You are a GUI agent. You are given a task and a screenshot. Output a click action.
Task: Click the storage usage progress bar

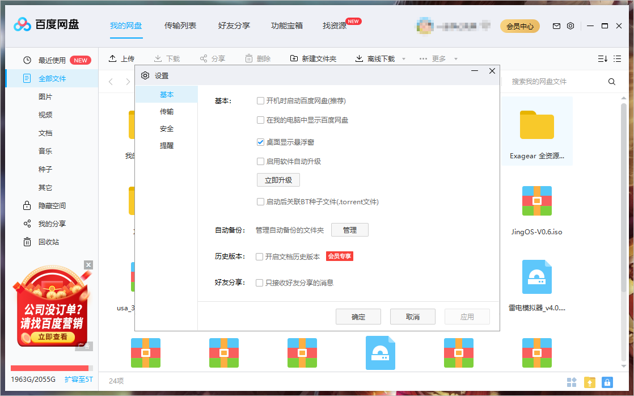[52, 368]
